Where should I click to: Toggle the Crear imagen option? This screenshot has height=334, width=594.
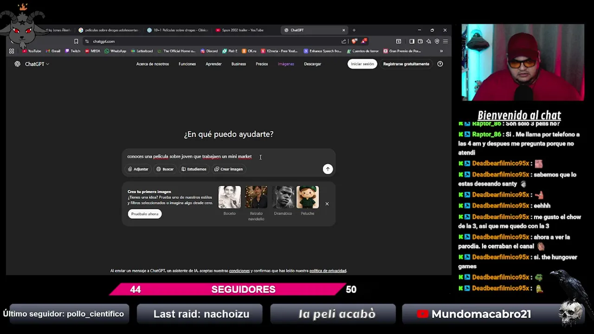(x=228, y=169)
